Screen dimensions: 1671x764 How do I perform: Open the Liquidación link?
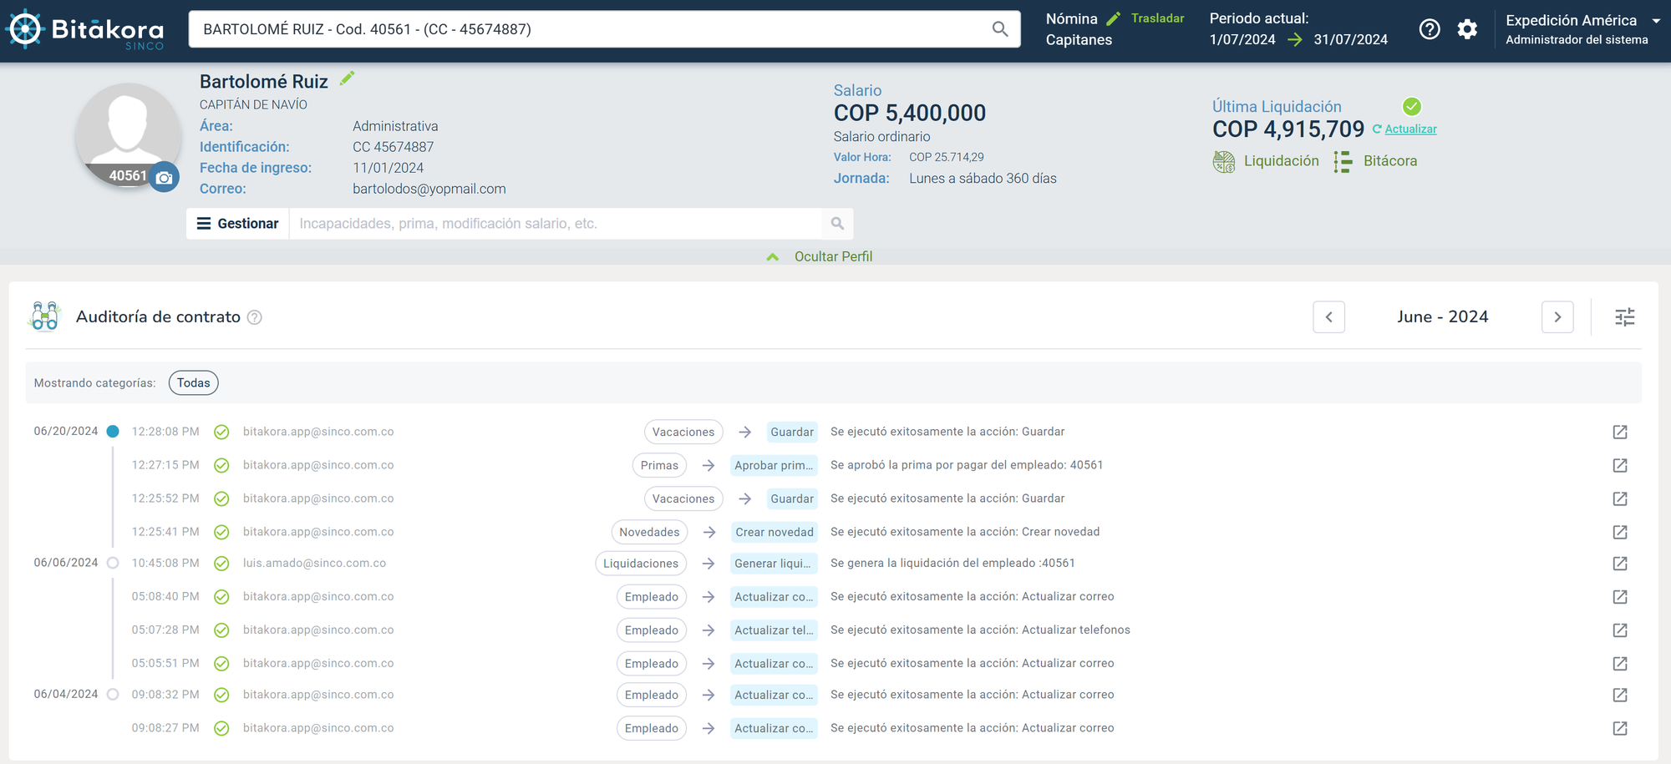point(1281,161)
